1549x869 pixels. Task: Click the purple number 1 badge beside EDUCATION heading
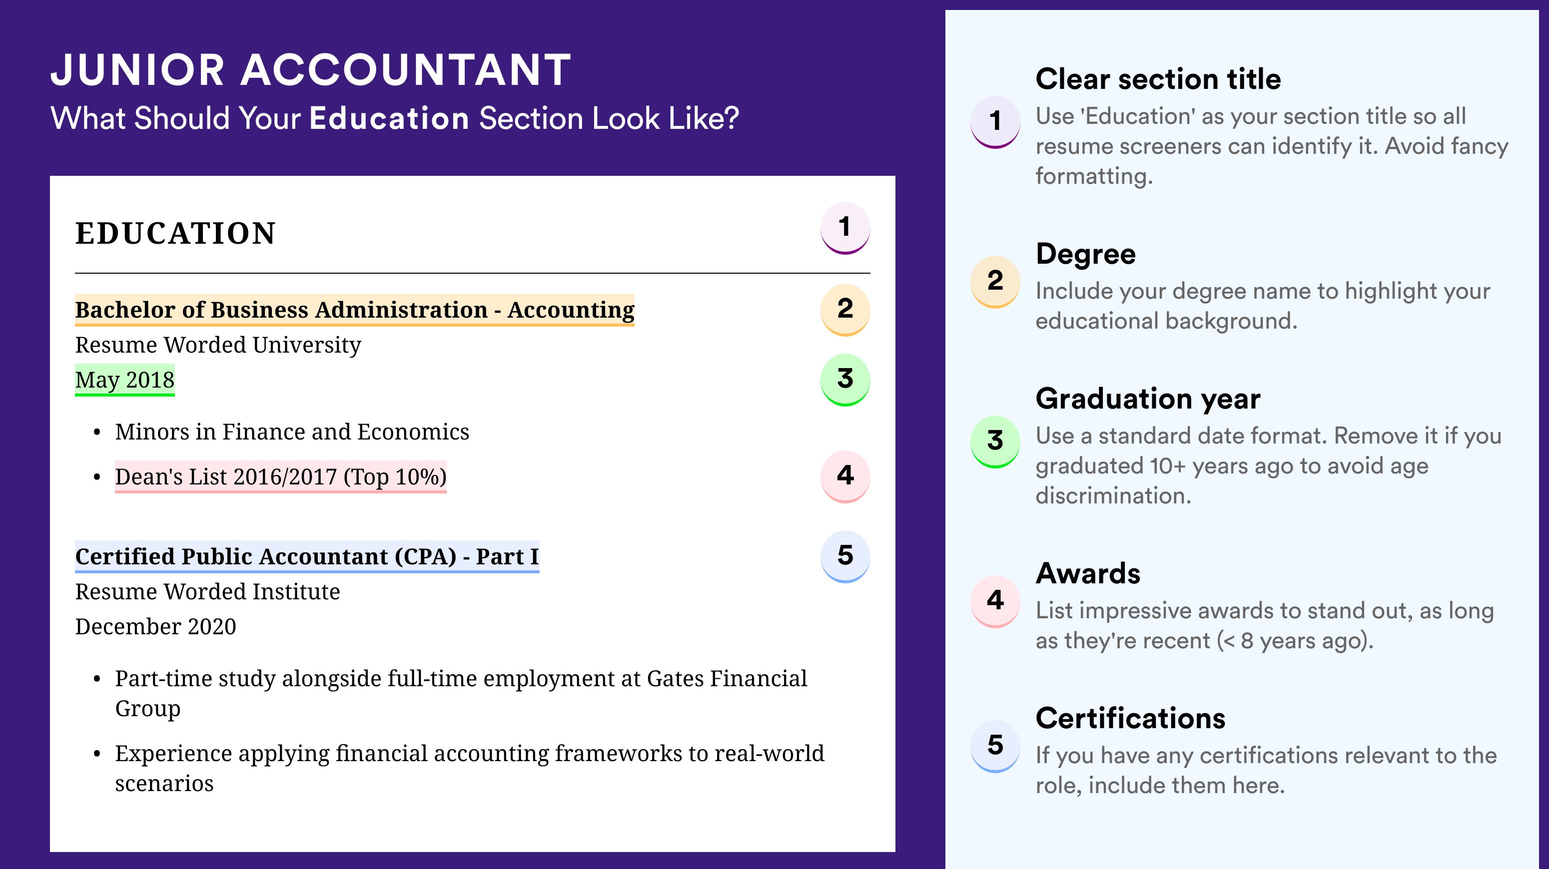tap(845, 228)
